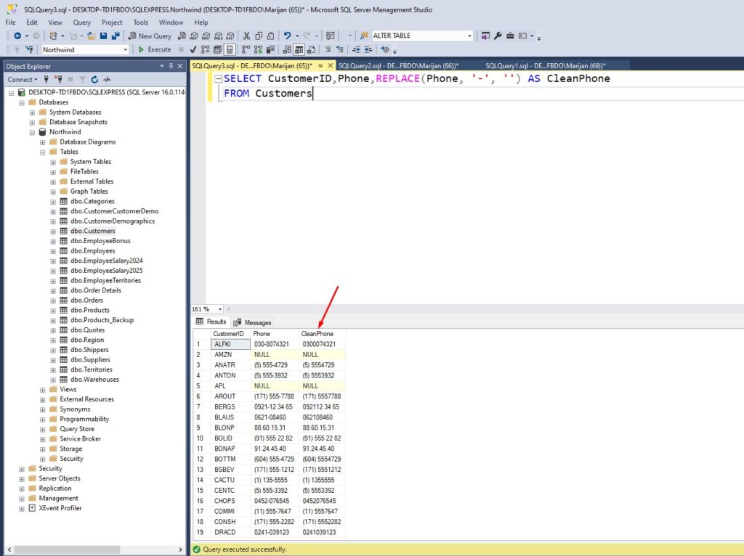Viewport: 744px width, 556px height.
Task: Click the Display Estimated Execution Plan icon
Action: [x=205, y=49]
